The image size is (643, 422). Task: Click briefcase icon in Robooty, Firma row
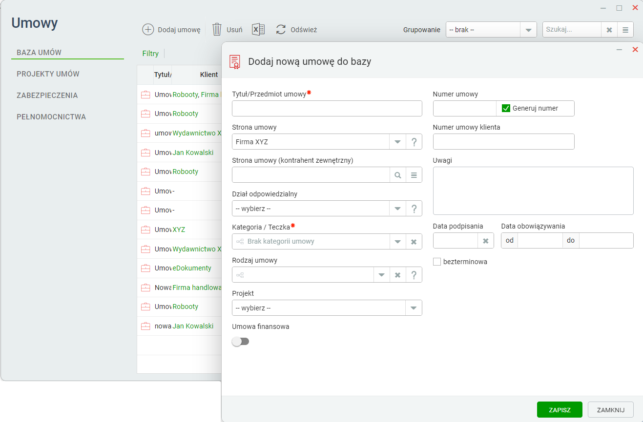tap(145, 95)
